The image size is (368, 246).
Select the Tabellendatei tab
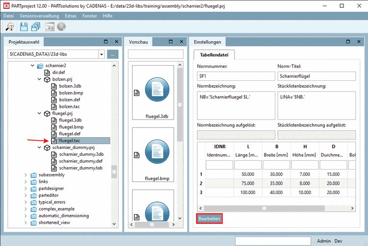pyautogui.click(x=214, y=55)
